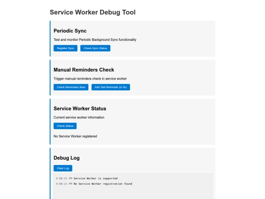Click log entry 'No Service Worker registration found'
The height and width of the screenshot is (199, 265).
point(103,184)
